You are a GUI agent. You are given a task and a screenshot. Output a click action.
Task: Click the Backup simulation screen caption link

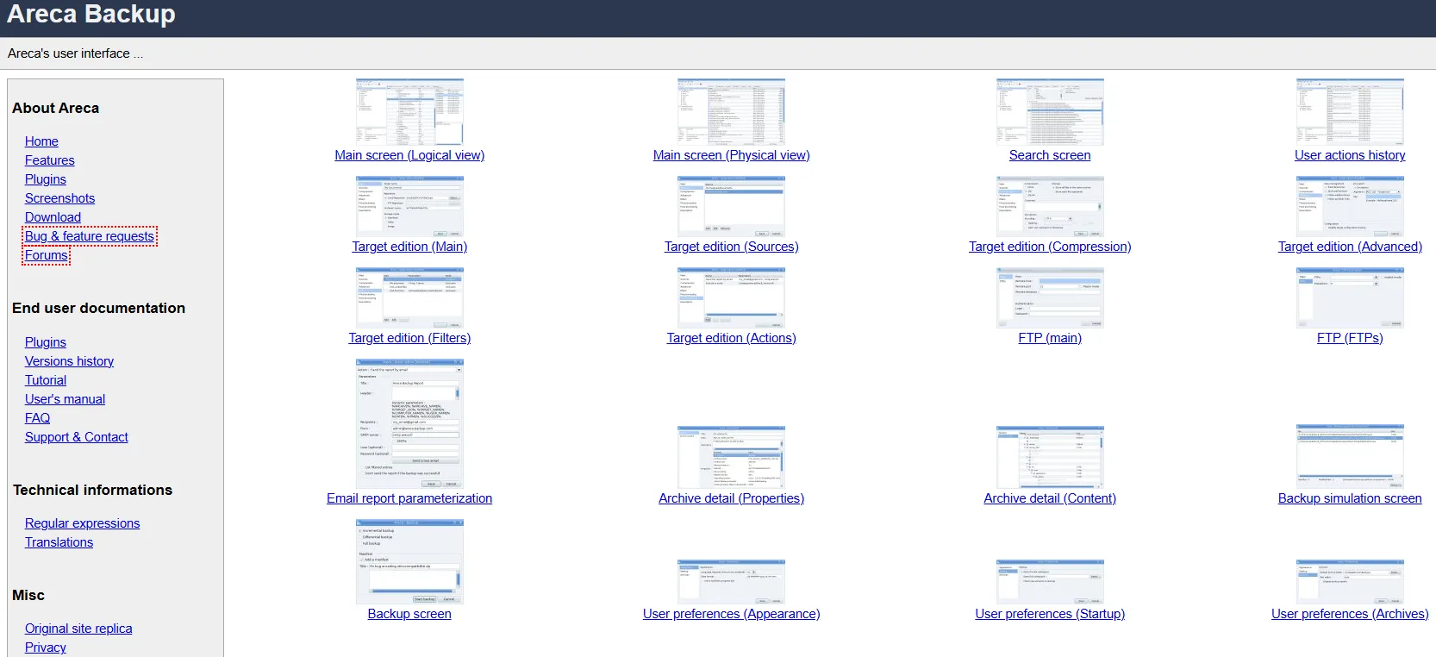point(1350,498)
